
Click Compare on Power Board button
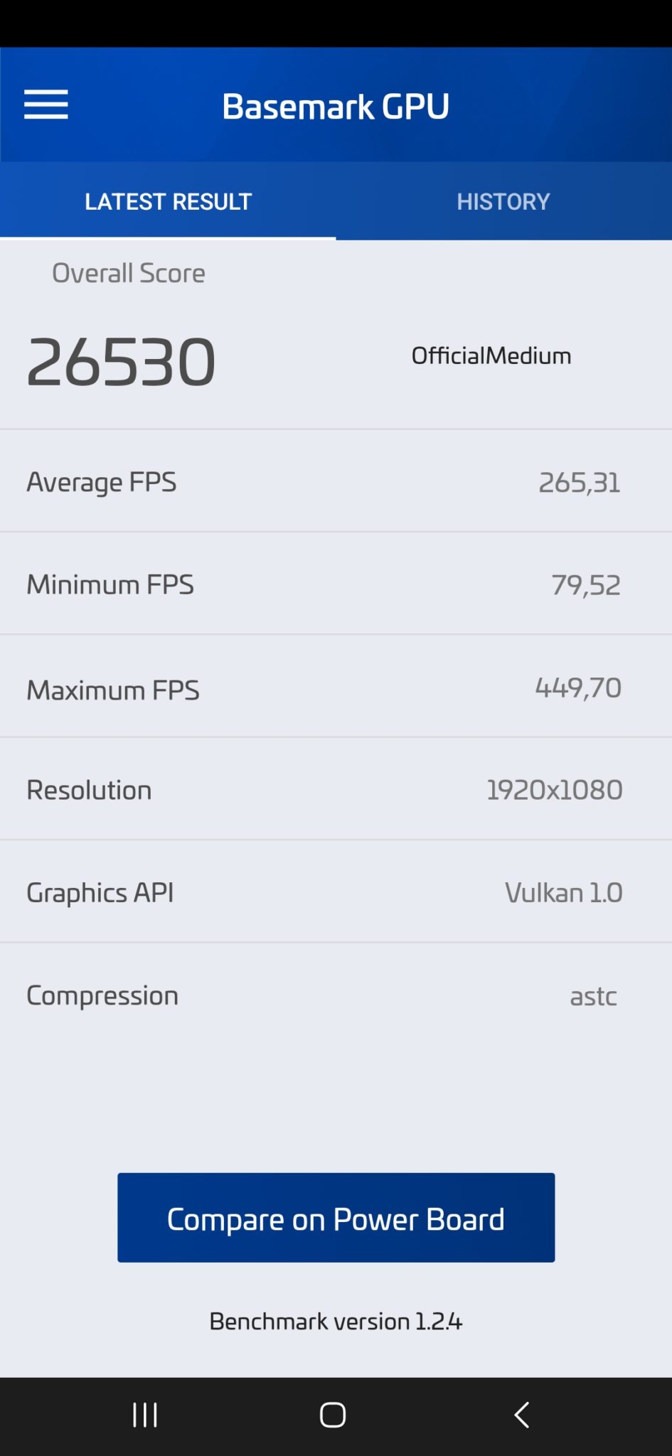(x=336, y=1217)
